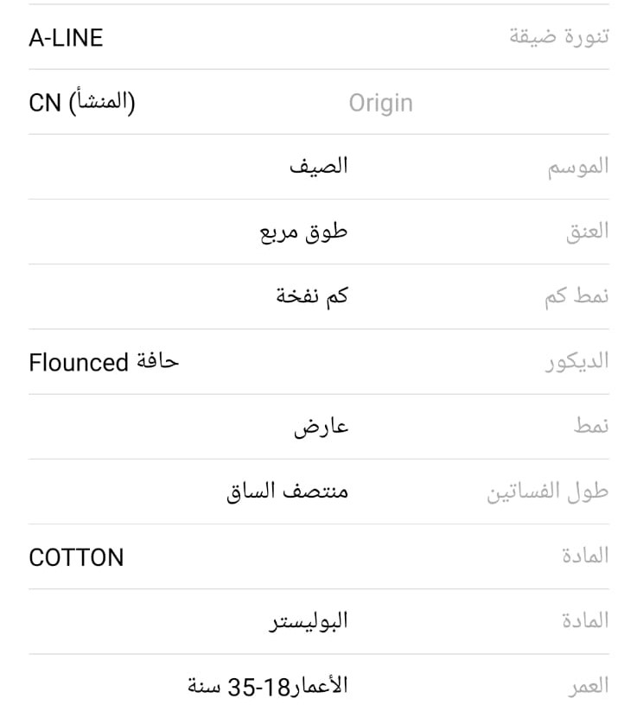This screenshot has width=637, height=711.
Task: Click the طوق مربع value
Action: 303,232
